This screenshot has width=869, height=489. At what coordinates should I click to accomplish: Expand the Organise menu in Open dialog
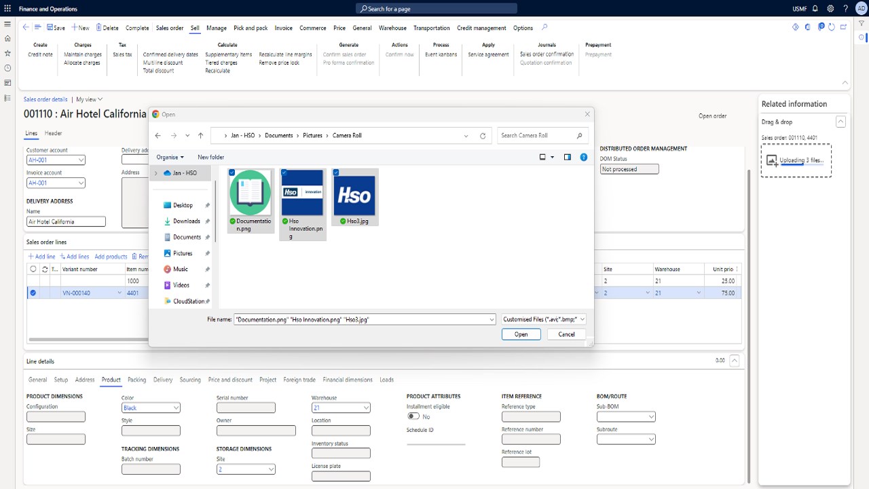pos(170,157)
